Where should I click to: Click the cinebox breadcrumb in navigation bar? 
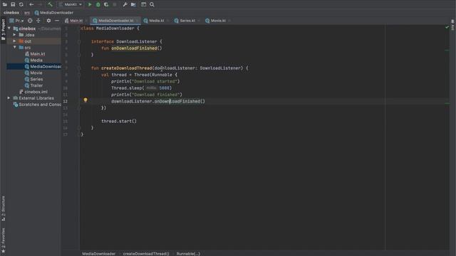tap(11, 13)
